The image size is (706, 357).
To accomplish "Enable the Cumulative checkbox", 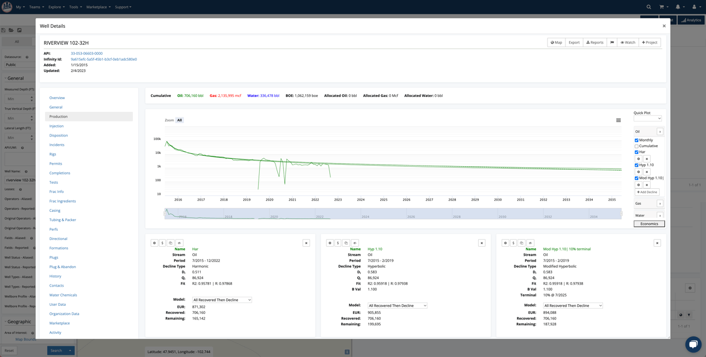I will point(635,146).
